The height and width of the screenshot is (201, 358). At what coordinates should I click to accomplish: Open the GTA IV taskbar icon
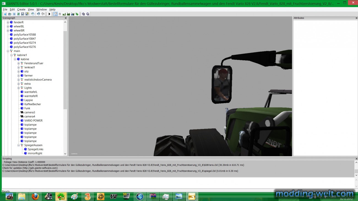[113, 197]
